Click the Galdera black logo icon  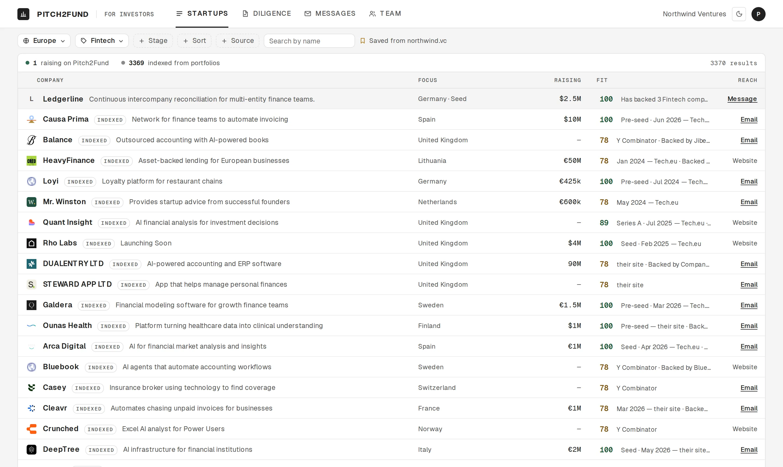pyautogui.click(x=32, y=305)
